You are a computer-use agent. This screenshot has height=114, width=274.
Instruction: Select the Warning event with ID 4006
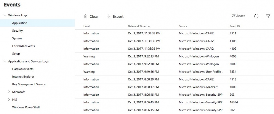pyautogui.click(x=164, y=56)
